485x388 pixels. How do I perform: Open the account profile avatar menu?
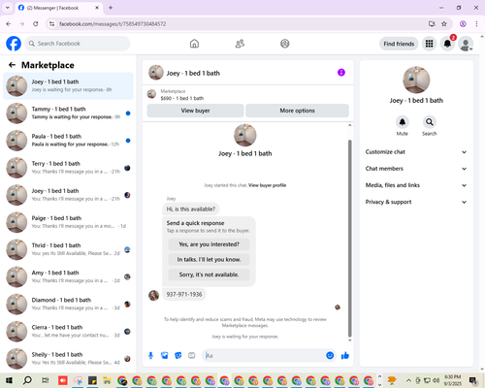pyautogui.click(x=466, y=44)
